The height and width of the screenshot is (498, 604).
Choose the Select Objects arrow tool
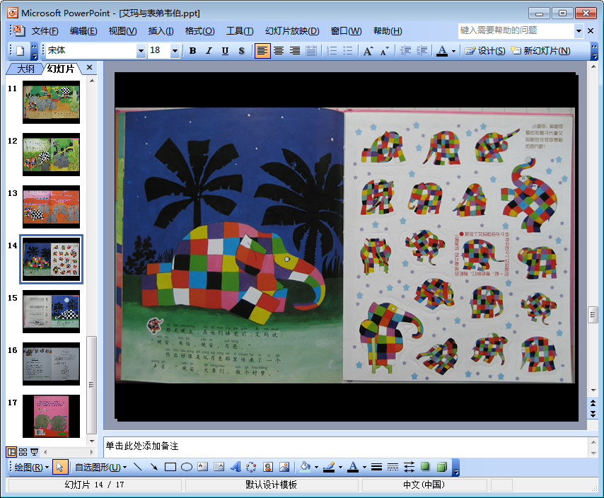point(59,467)
